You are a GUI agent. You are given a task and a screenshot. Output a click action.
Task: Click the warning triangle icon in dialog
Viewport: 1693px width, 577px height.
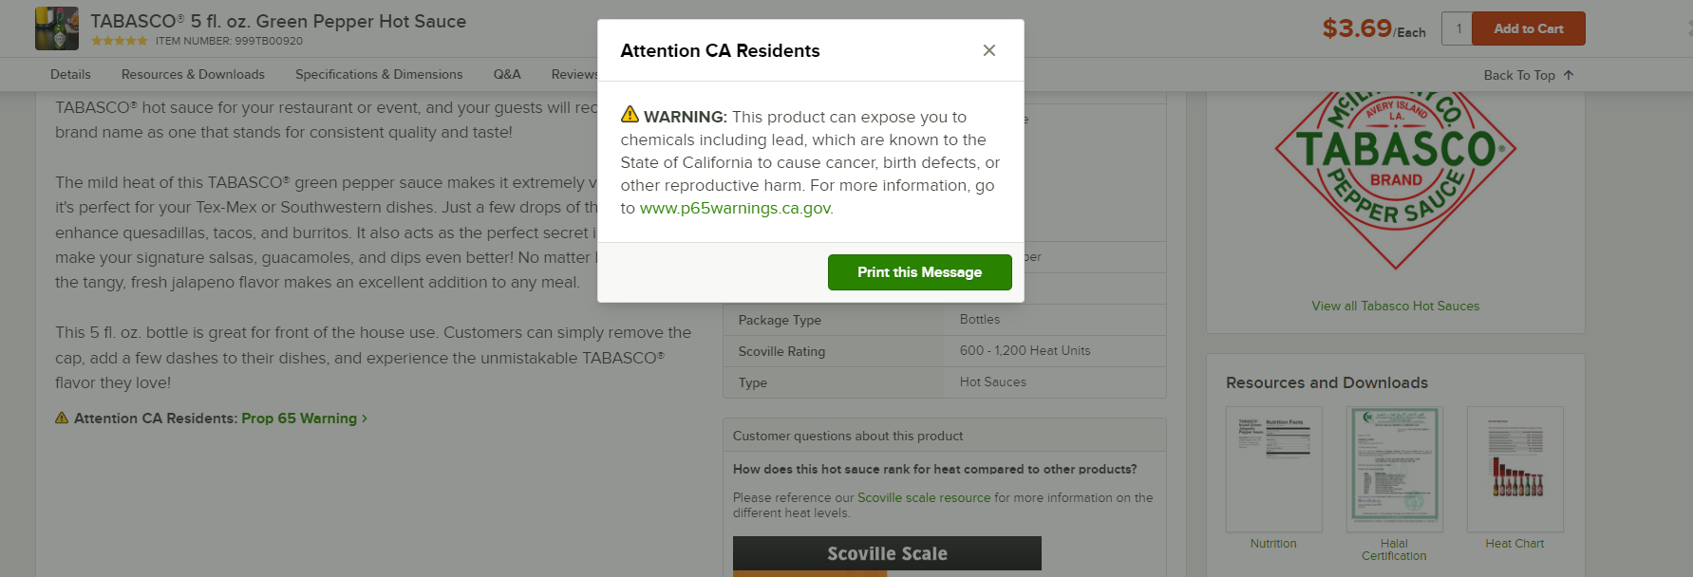pos(630,115)
